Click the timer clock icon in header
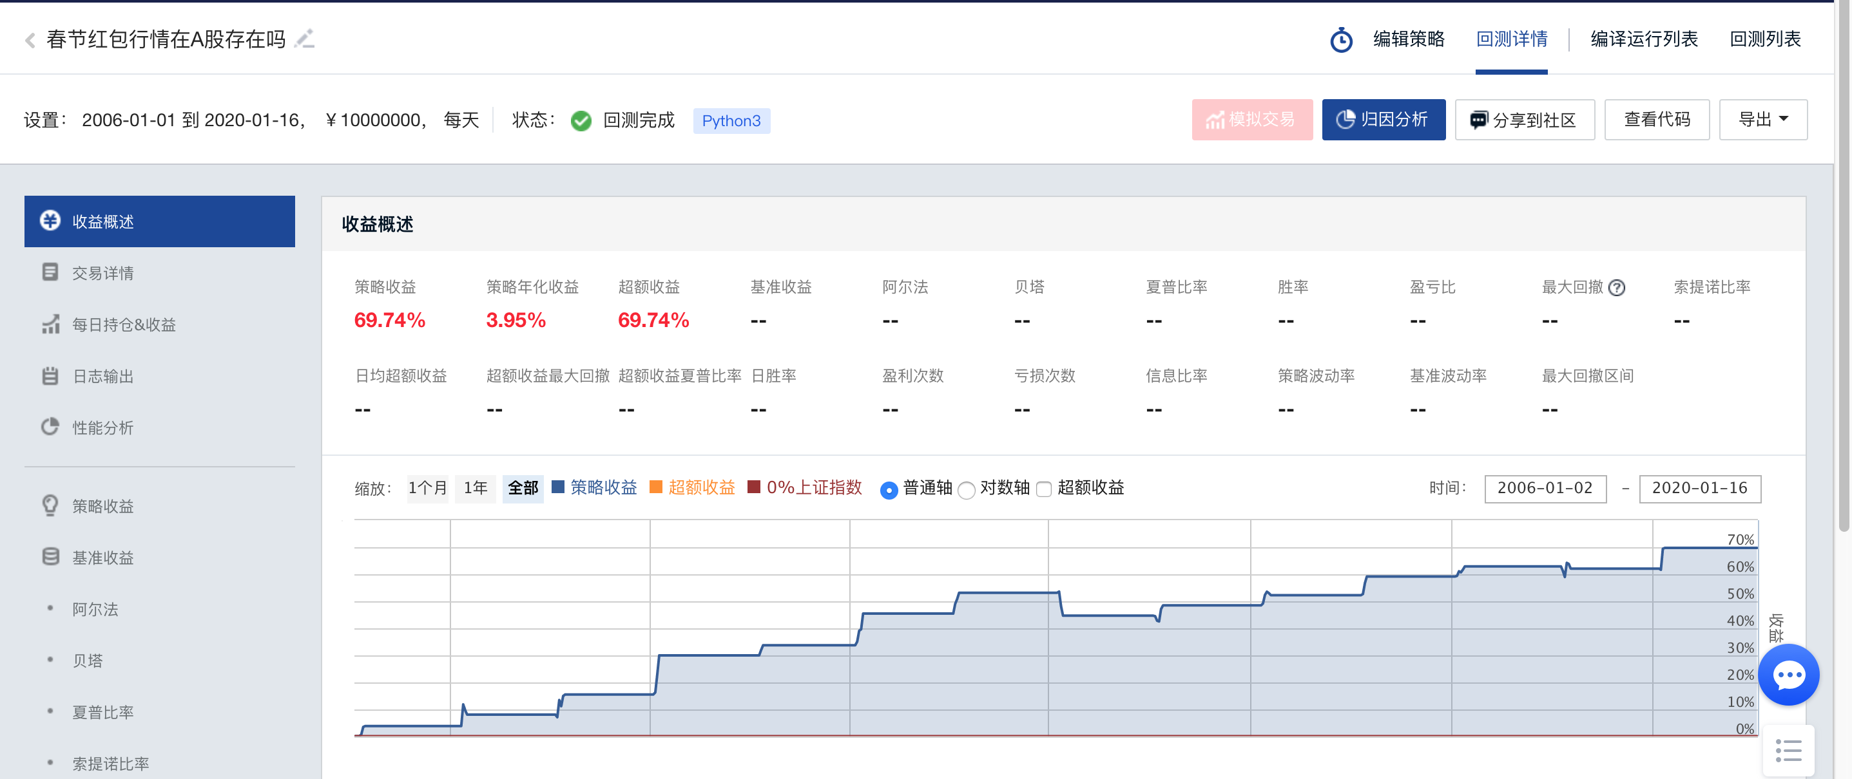This screenshot has width=1852, height=779. 1341,39
